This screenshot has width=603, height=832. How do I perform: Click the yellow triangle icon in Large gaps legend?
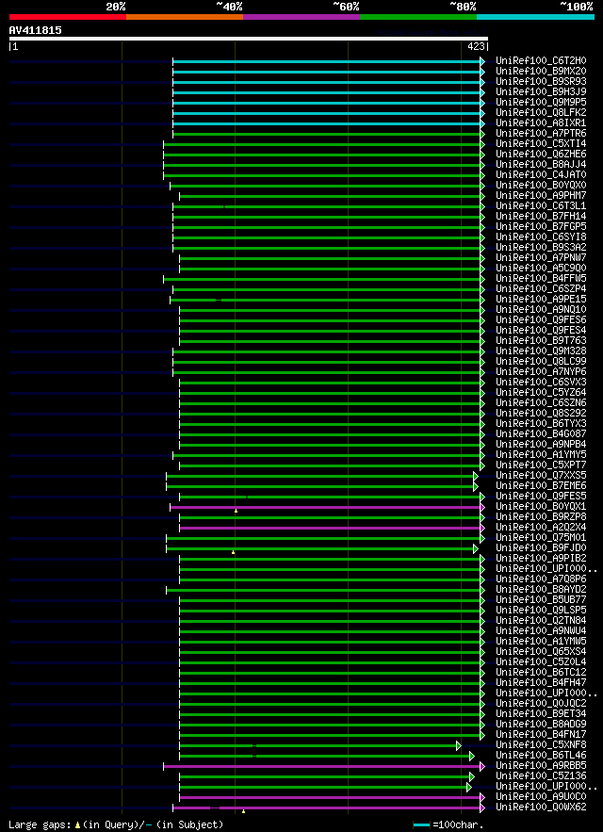click(x=77, y=825)
